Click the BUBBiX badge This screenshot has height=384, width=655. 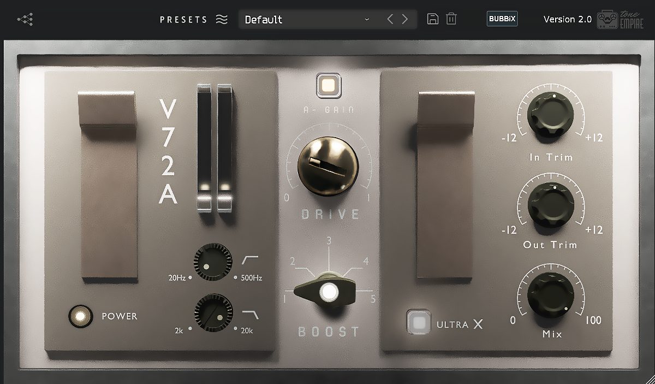pos(502,19)
